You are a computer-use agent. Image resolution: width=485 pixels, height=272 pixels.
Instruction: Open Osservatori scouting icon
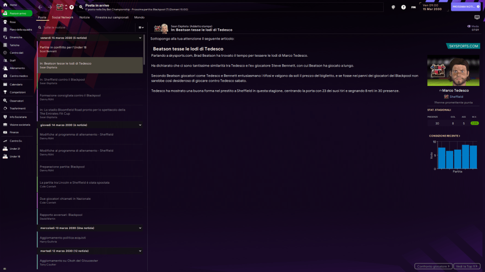click(x=5, y=101)
